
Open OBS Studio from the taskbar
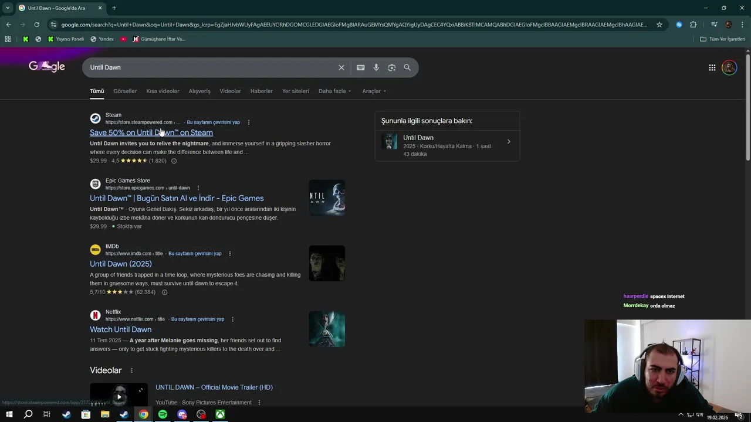click(201, 414)
